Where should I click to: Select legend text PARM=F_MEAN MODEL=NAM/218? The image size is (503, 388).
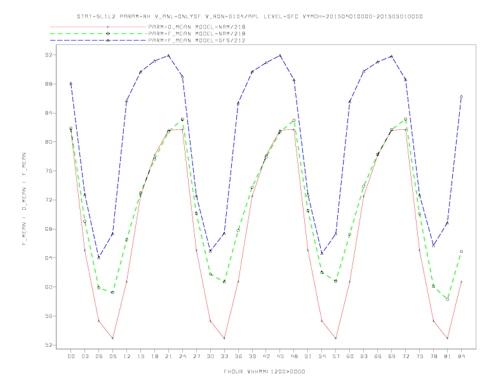(197, 34)
